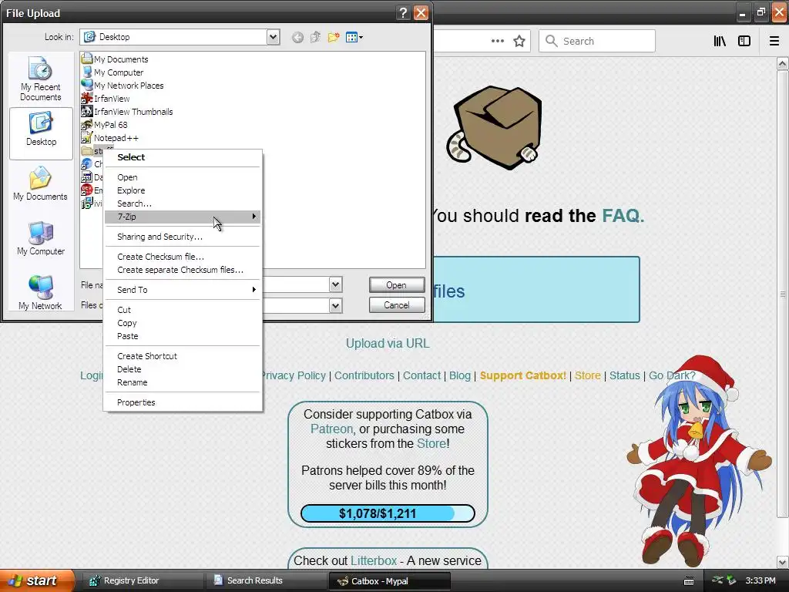Select My Network Places in file list

point(123,85)
